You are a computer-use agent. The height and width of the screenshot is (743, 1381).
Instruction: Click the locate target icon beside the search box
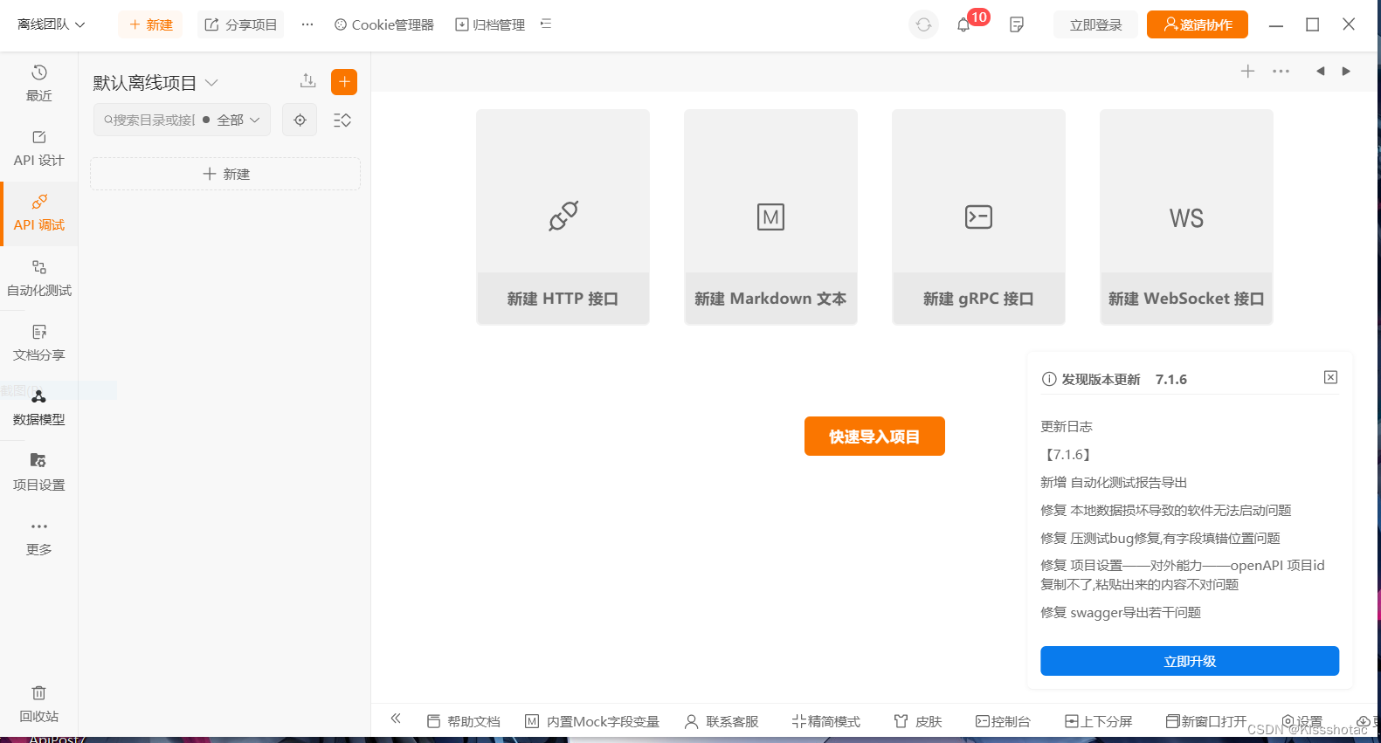[300, 120]
